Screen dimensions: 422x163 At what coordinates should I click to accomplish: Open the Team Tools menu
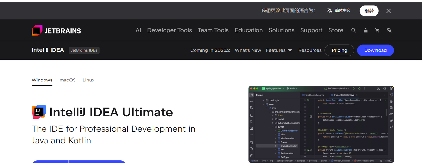(x=213, y=30)
